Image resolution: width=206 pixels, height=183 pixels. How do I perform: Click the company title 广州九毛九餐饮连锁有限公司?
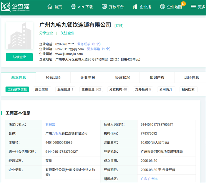(x=75, y=25)
